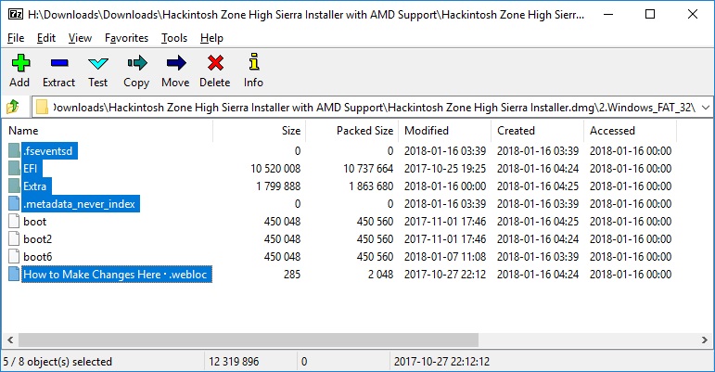715x372 pixels.
Task: Click status bar '5 / 8 object(s) selected'
Action: click(57, 362)
